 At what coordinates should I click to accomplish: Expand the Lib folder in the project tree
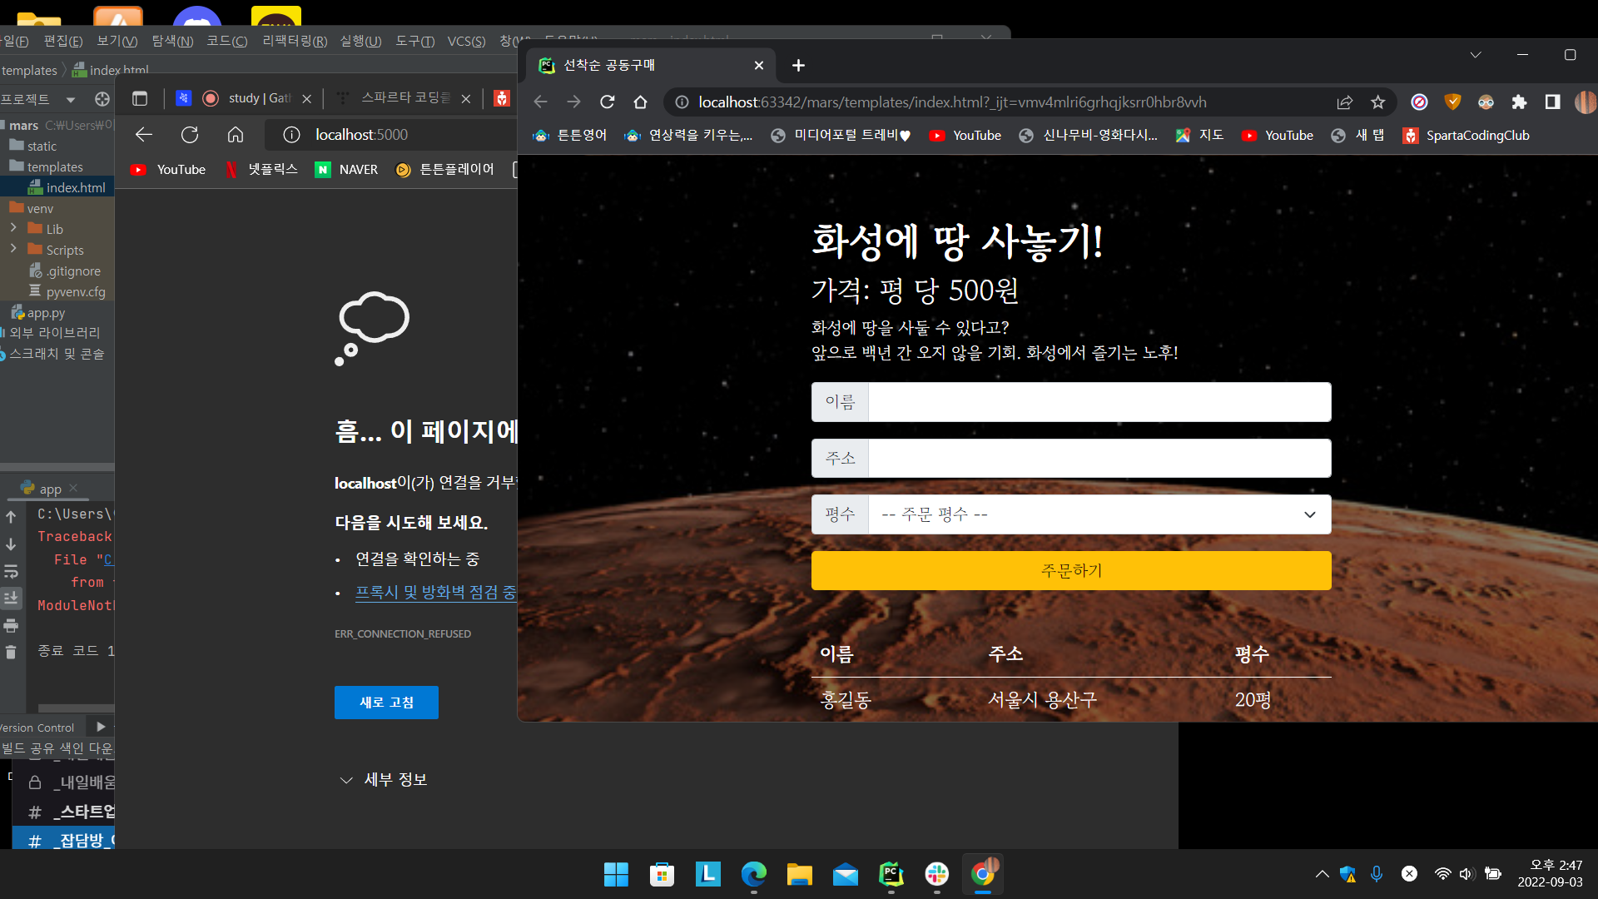click(x=13, y=227)
